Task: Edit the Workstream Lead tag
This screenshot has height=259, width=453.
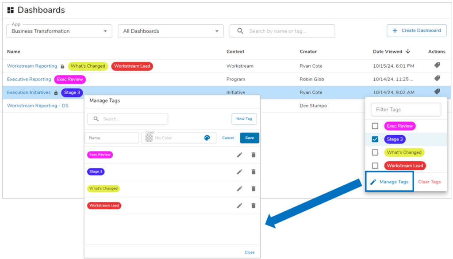Action: pos(239,206)
